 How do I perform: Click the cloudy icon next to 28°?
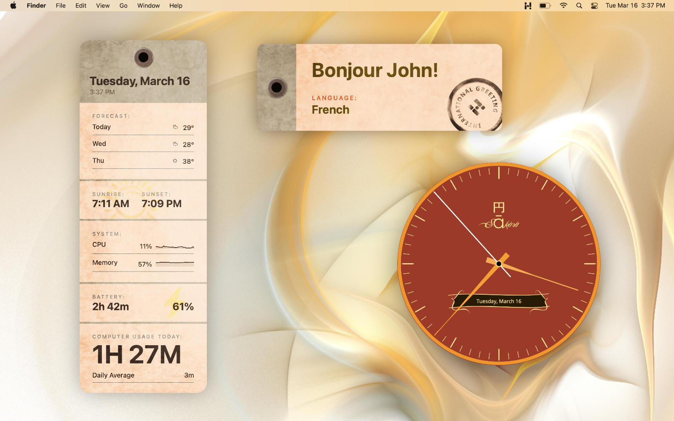click(175, 144)
